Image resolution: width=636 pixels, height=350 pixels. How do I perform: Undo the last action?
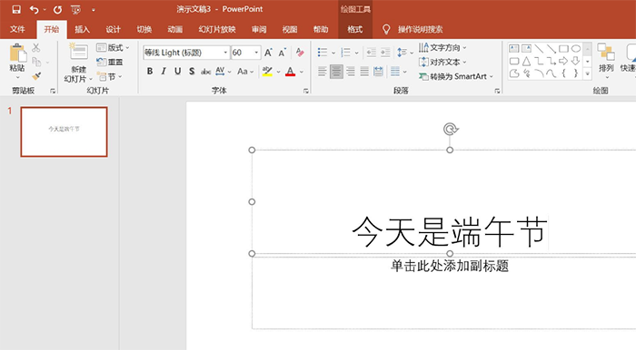pyautogui.click(x=35, y=9)
